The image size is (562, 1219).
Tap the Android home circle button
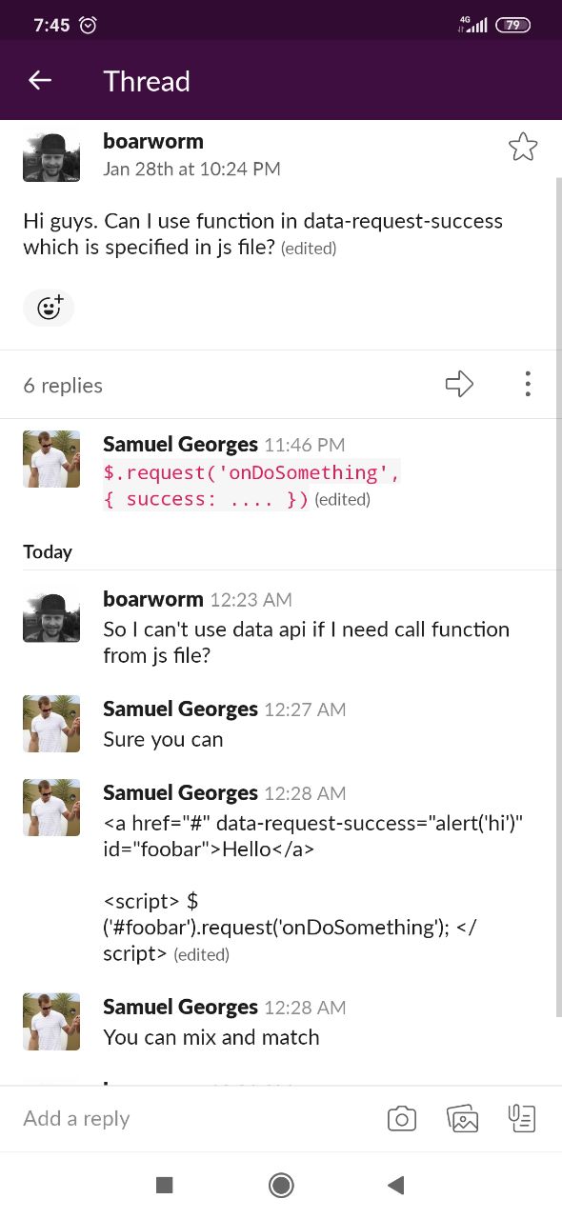pos(281,1185)
